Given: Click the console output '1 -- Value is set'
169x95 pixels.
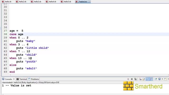Looking at the screenshot, I should pyautogui.click(x=17, y=85).
